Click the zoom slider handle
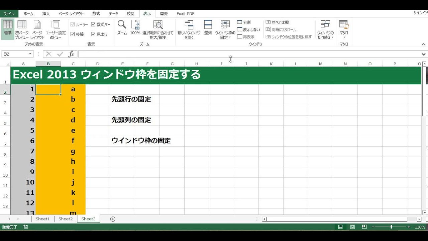 click(391, 227)
